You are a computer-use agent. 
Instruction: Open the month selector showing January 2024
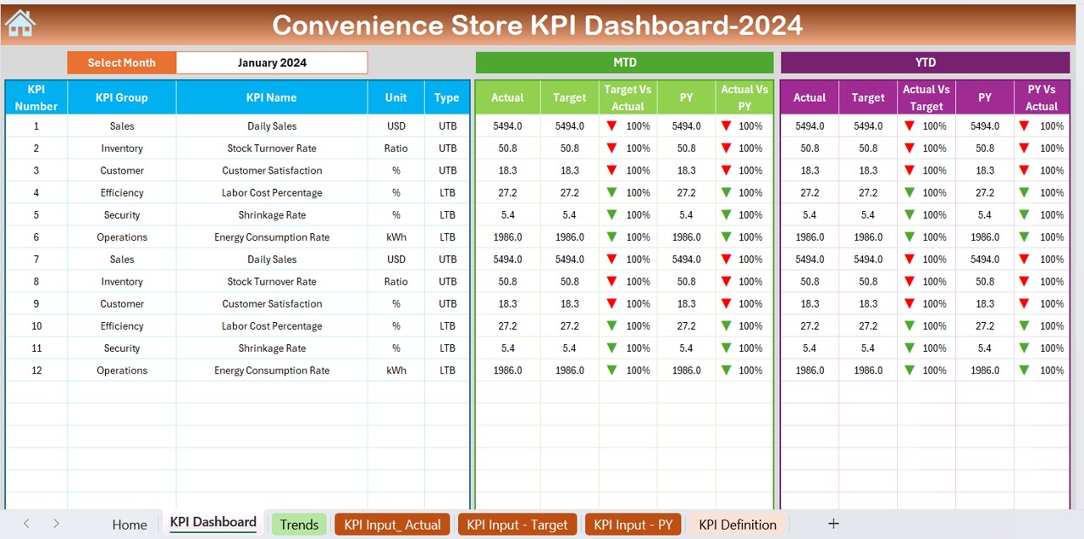pyautogui.click(x=272, y=63)
